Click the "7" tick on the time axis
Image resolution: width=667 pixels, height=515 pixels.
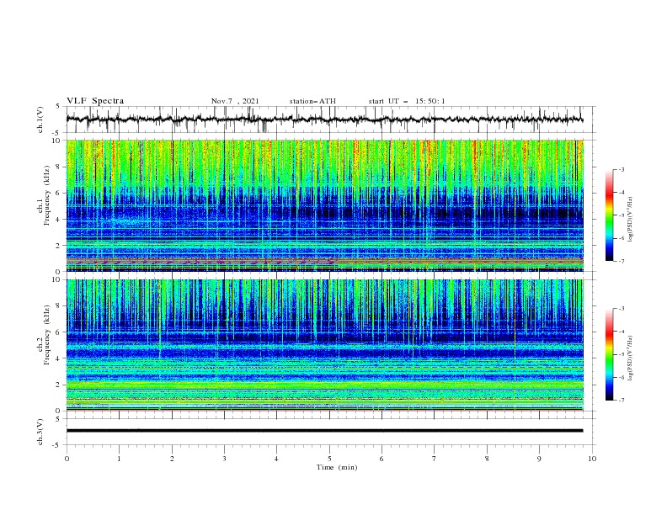tap(435, 459)
